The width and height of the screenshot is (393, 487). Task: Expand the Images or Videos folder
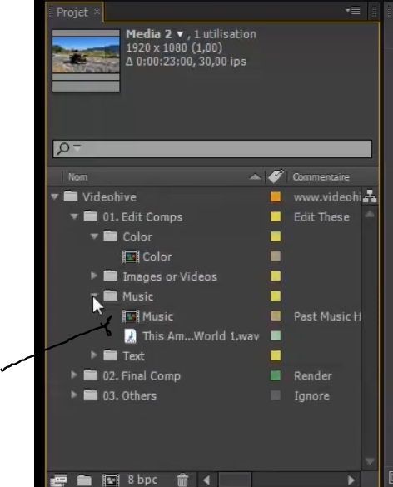tap(94, 276)
